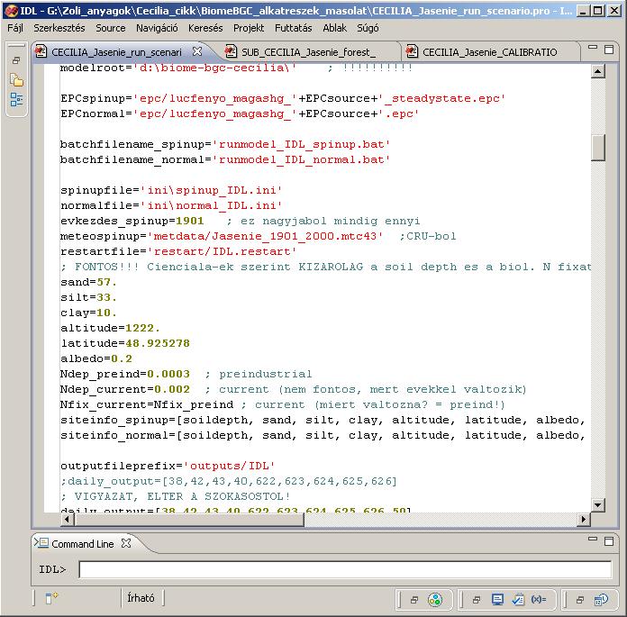Close the Command Line view
Image resolution: width=627 pixels, height=617 pixels.
click(x=126, y=543)
